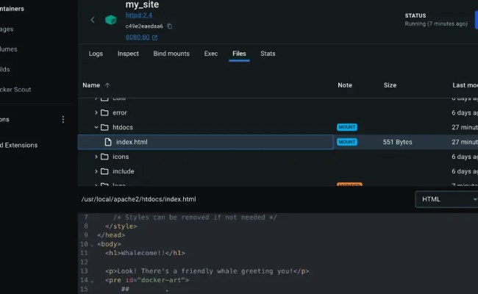478x294 pixels.
Task: Open the HTML language dropdown
Action: [x=446, y=199]
